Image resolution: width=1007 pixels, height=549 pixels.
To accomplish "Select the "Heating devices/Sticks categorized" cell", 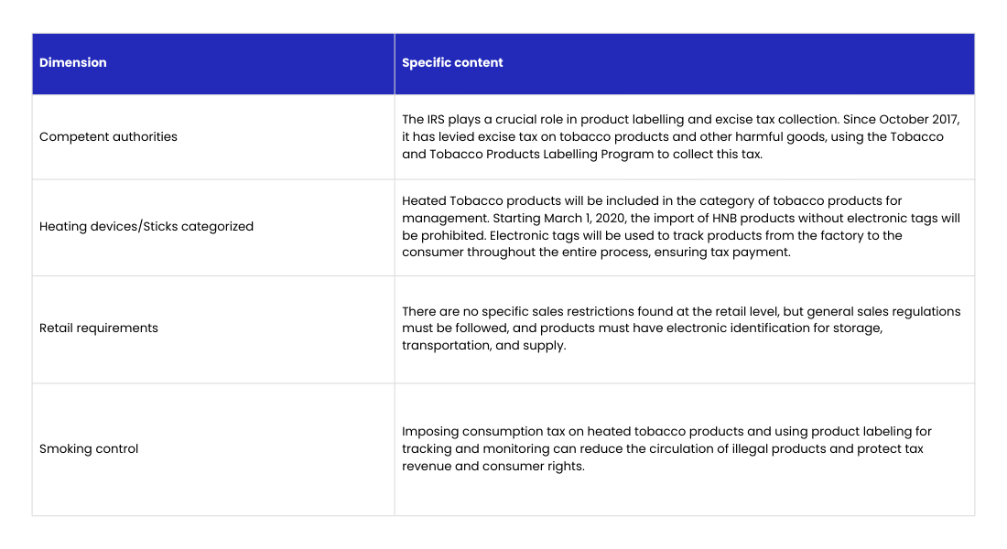I will [x=146, y=227].
